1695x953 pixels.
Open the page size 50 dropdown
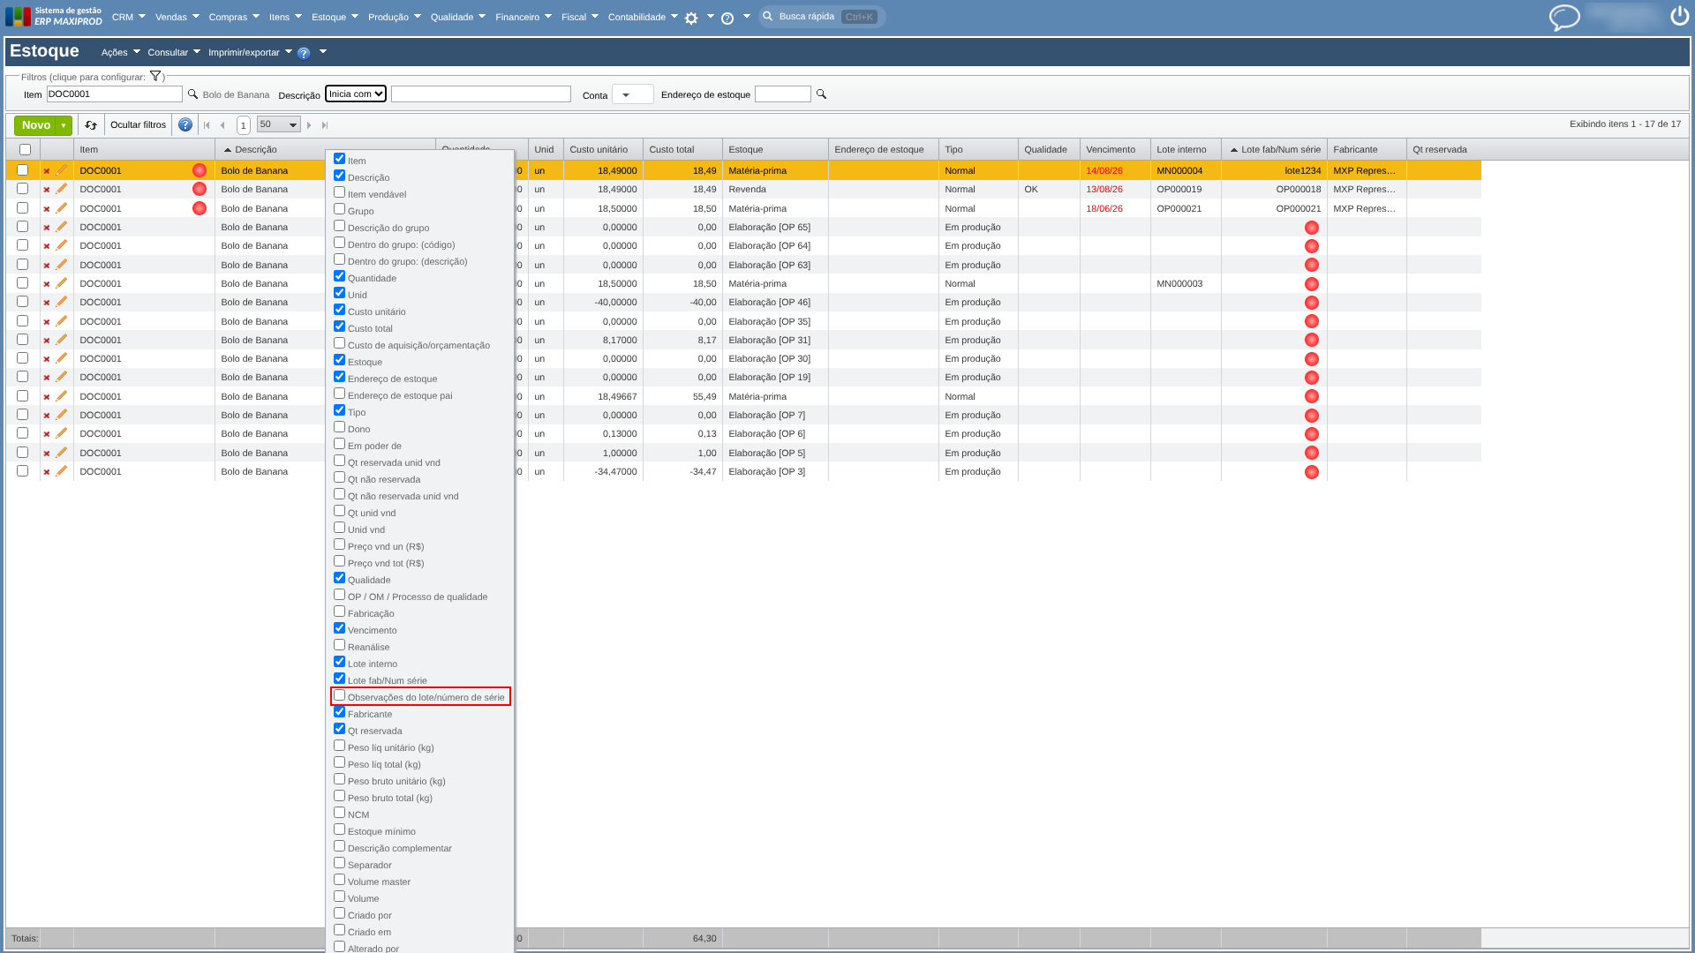tap(278, 124)
